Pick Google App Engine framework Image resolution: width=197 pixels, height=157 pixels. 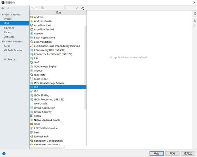click(45, 67)
